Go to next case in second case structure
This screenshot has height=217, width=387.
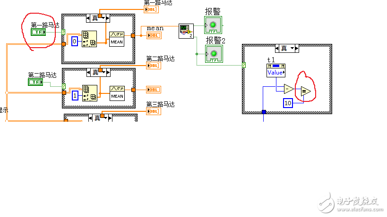coord(108,73)
